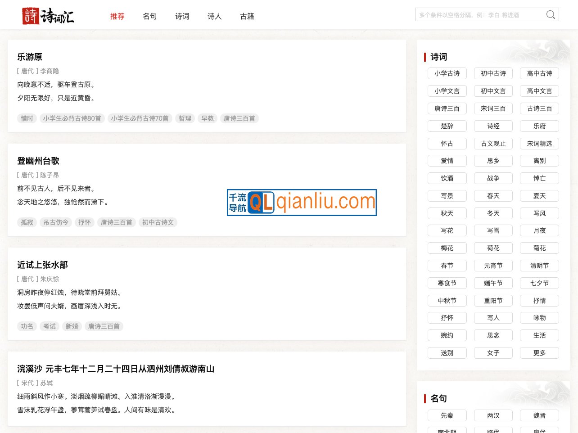Expand the 更多 category list
Image resolution: width=578 pixels, height=433 pixels.
pos(539,353)
